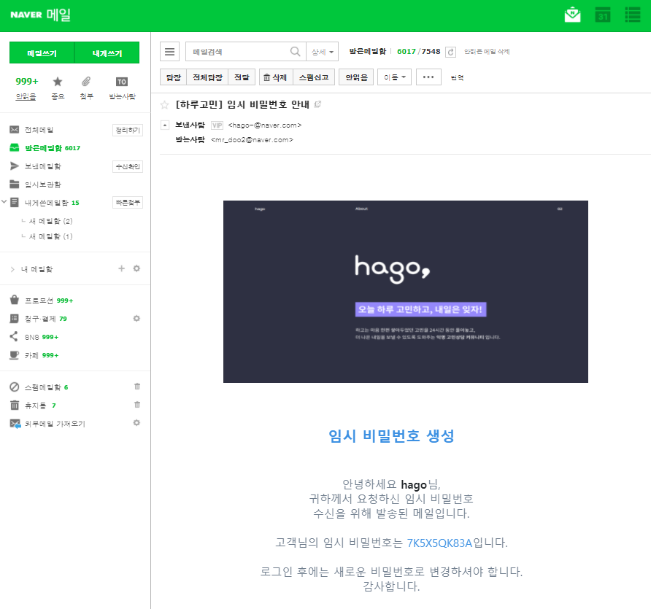Click the 정리하기 button

pos(128,131)
